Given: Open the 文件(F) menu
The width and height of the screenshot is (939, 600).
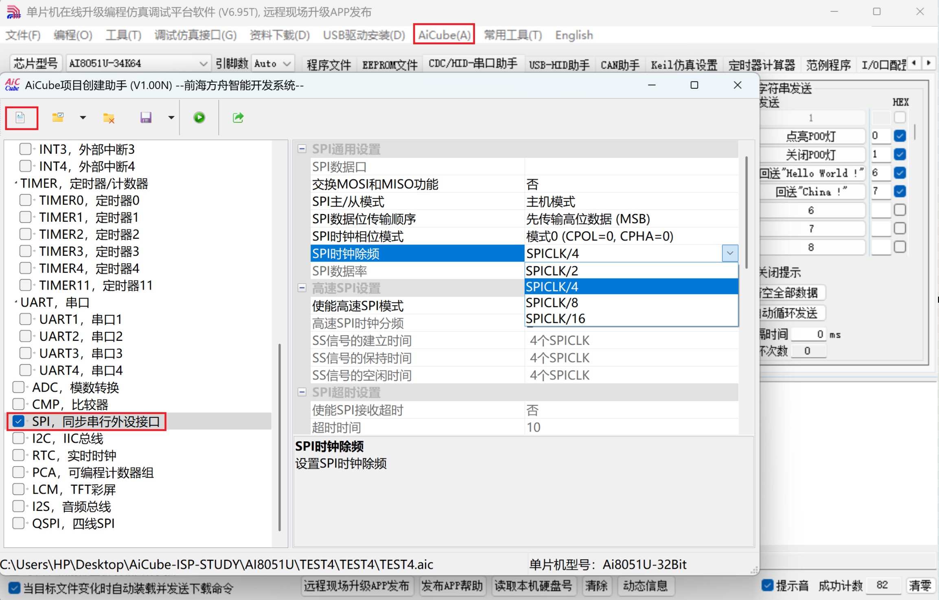Looking at the screenshot, I should point(23,35).
